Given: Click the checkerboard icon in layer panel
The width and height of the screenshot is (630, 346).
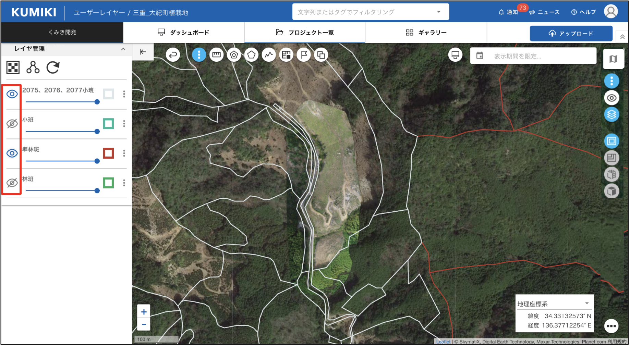Looking at the screenshot, I should (x=13, y=67).
